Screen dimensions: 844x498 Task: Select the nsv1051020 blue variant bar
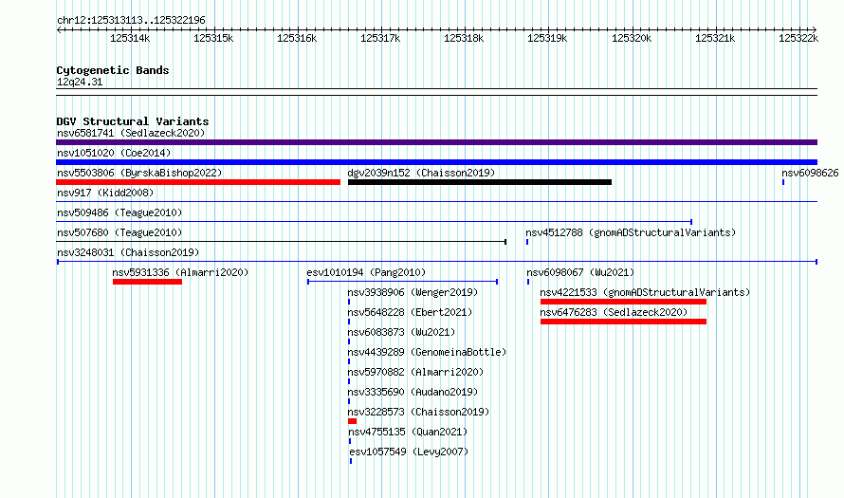(436, 162)
